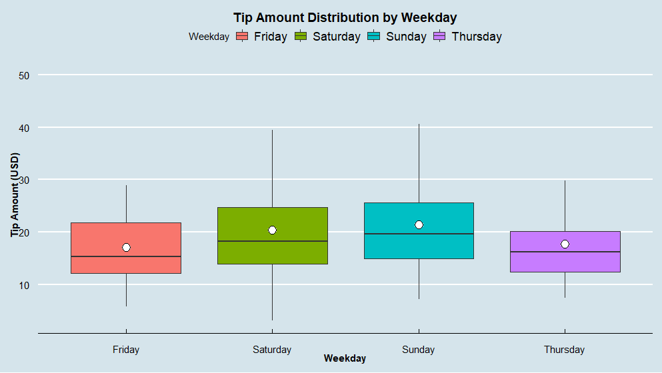Click the Saturday x-axis tick label
This screenshot has width=662, height=373.
coord(272,350)
